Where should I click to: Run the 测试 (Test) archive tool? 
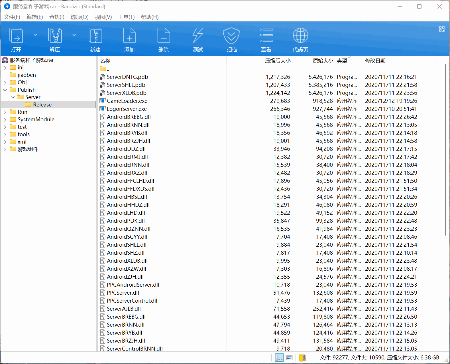click(198, 36)
